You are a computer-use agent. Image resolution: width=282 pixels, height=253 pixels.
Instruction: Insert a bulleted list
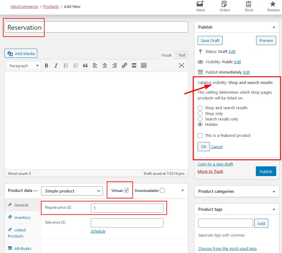(x=66, y=65)
